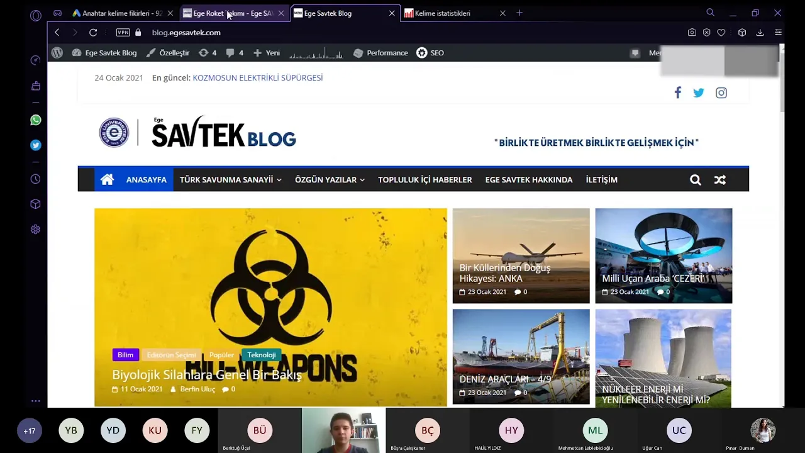This screenshot has width=805, height=453.
Task: Switch to Anahtar kelime fikirleri tab
Action: tap(123, 13)
